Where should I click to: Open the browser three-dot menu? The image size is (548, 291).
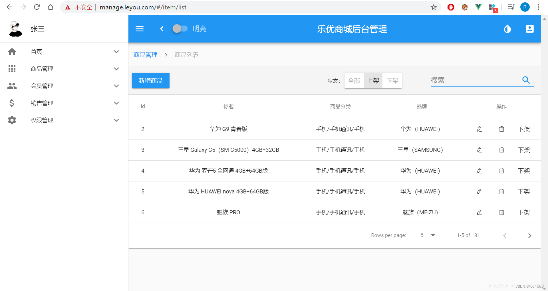click(x=538, y=7)
